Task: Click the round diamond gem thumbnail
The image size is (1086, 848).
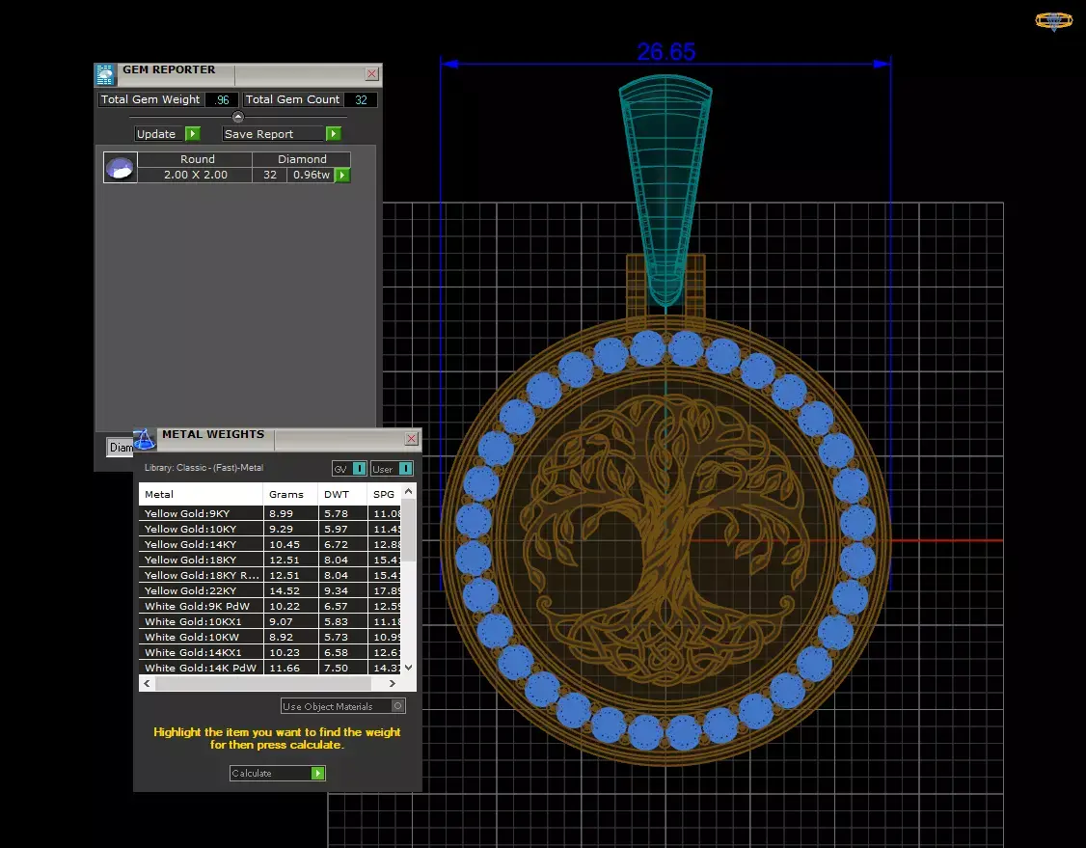Action: (x=121, y=168)
